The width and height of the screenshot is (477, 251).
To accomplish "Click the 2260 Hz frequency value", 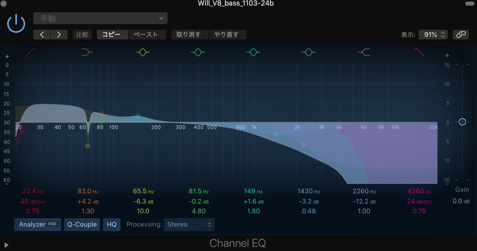I will click(x=364, y=192).
